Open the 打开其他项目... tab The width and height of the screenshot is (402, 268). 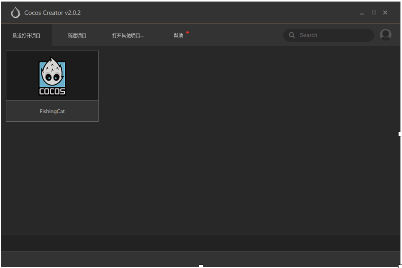pos(128,35)
